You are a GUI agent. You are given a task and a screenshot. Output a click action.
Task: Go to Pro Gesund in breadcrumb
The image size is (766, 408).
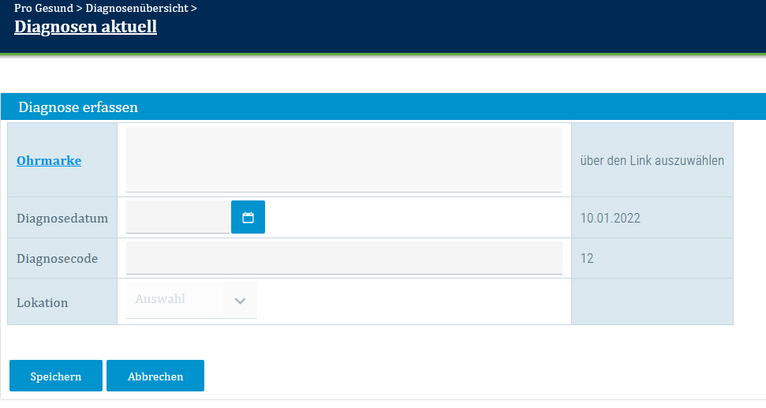click(x=43, y=9)
